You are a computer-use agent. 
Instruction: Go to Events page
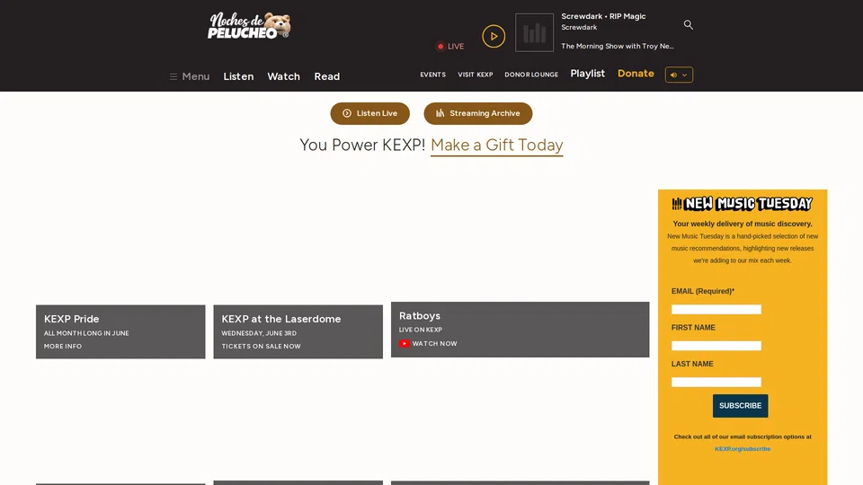coord(432,75)
